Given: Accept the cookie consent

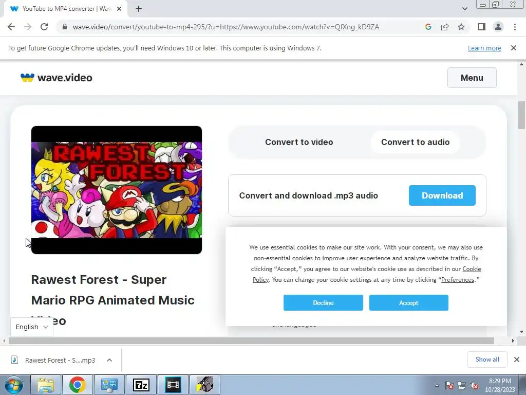Looking at the screenshot, I should [x=408, y=302].
